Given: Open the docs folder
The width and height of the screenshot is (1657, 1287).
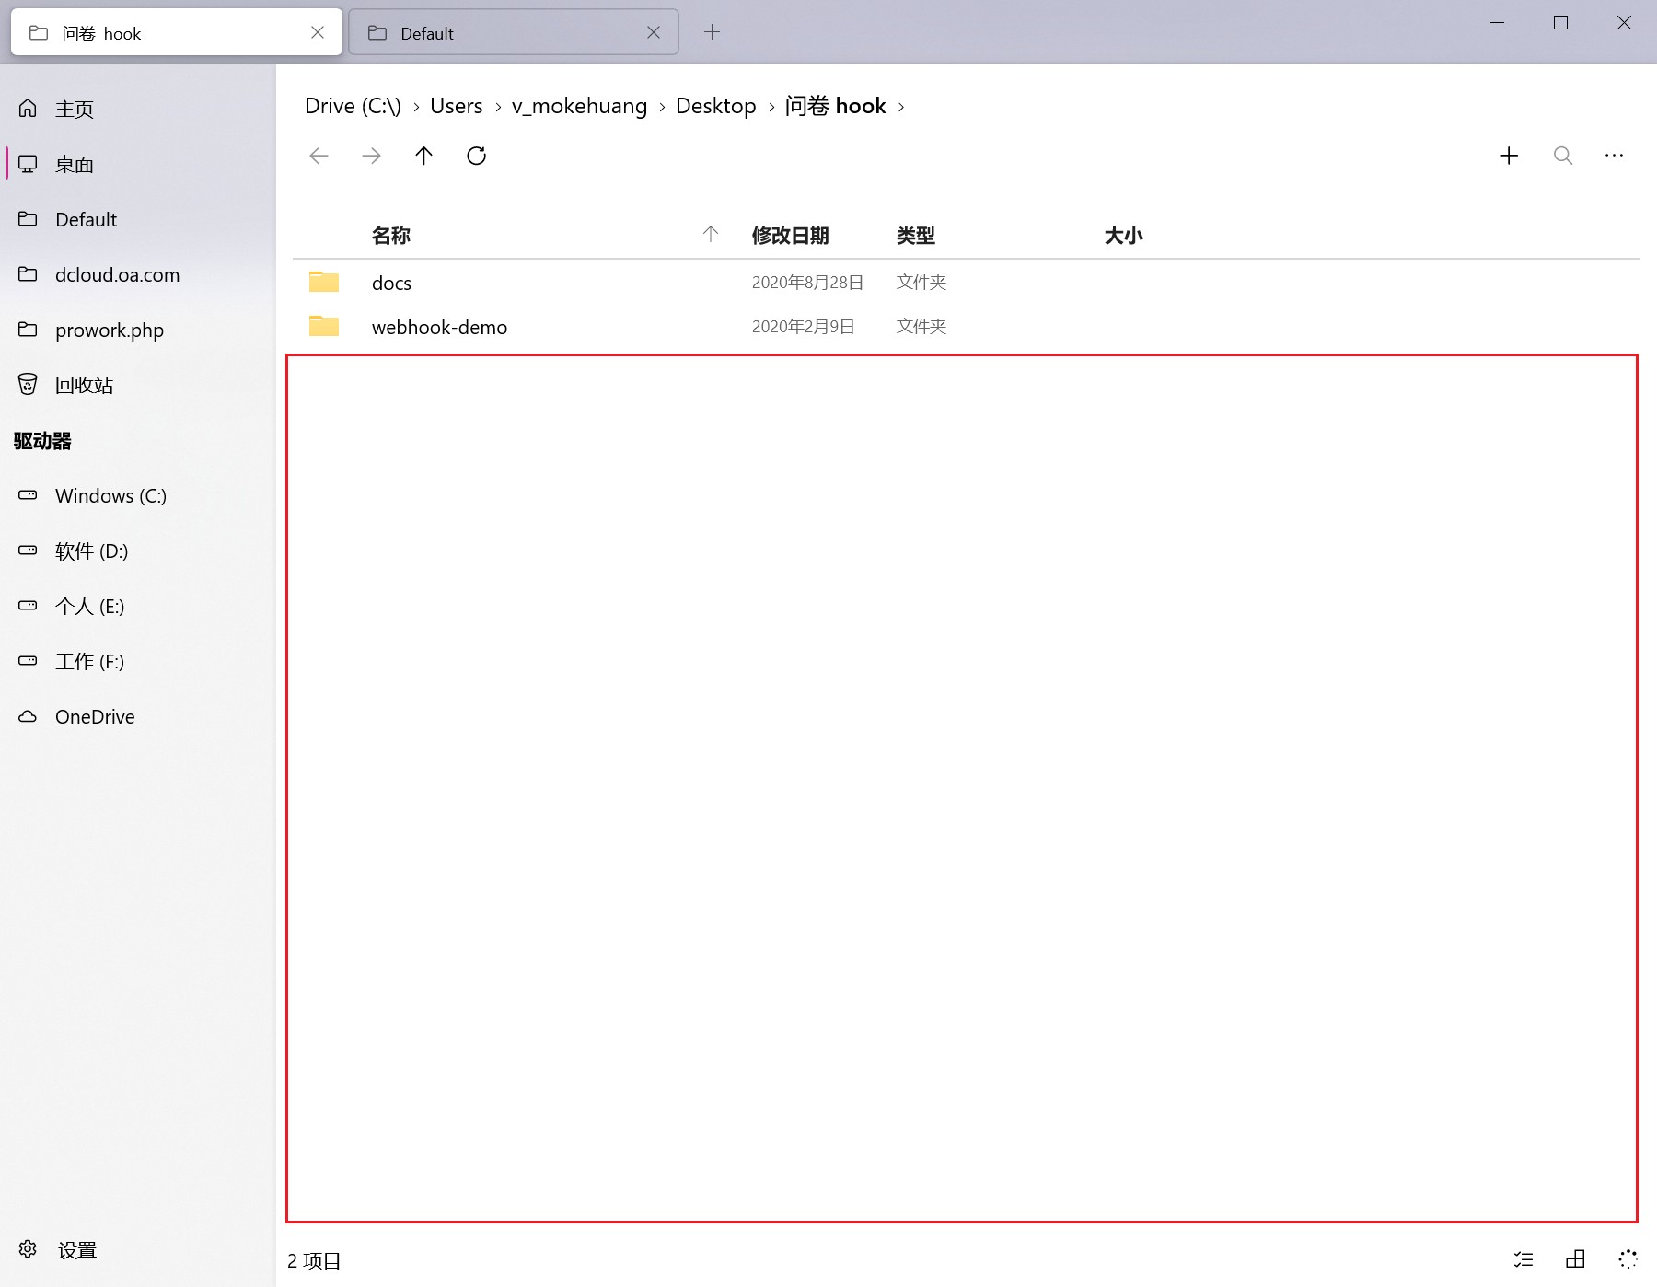Looking at the screenshot, I should (391, 283).
